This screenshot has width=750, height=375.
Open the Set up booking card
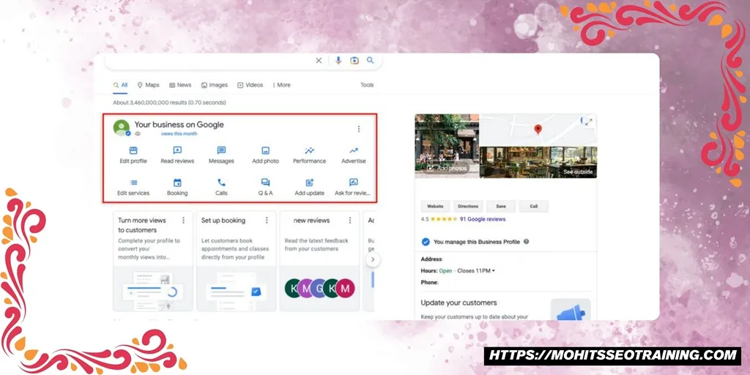[237, 261]
